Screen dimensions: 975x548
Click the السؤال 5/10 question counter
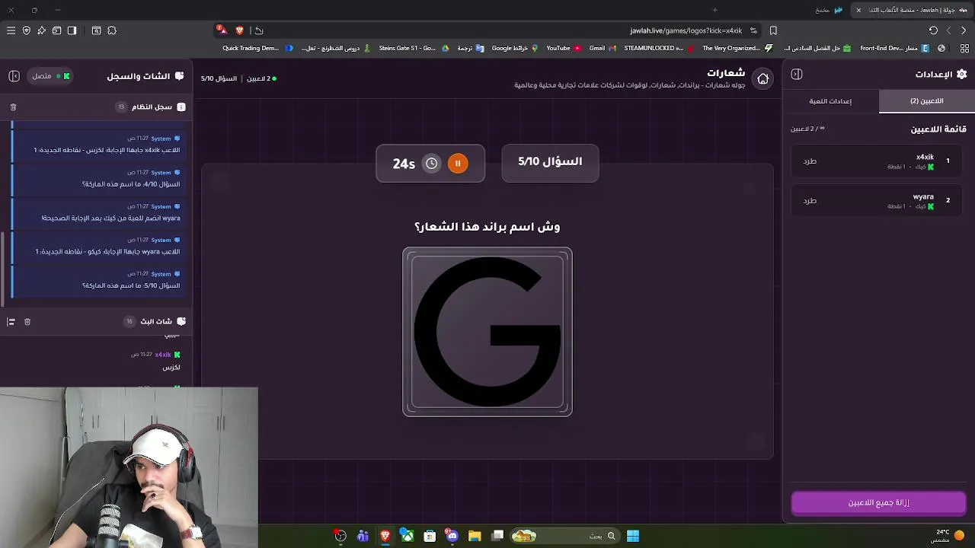click(550, 161)
